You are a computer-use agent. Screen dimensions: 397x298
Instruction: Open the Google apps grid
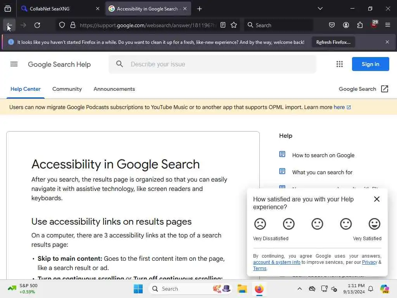340,64
